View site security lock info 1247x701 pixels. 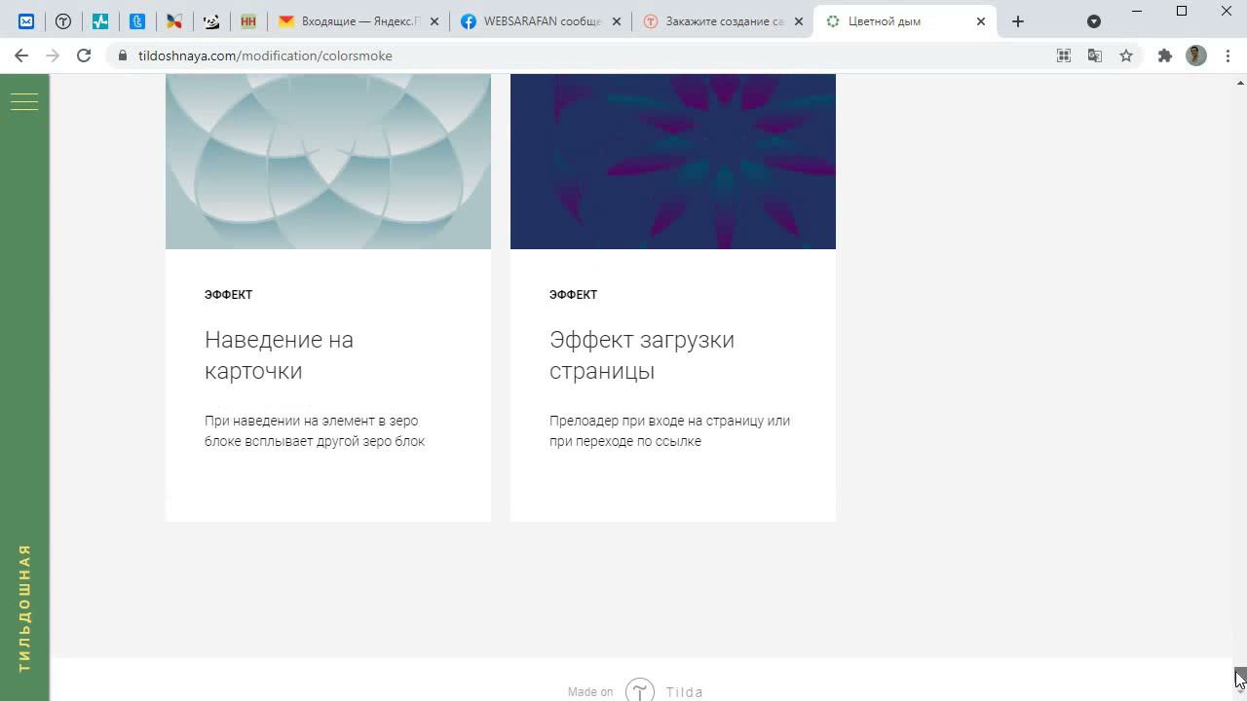tap(123, 55)
